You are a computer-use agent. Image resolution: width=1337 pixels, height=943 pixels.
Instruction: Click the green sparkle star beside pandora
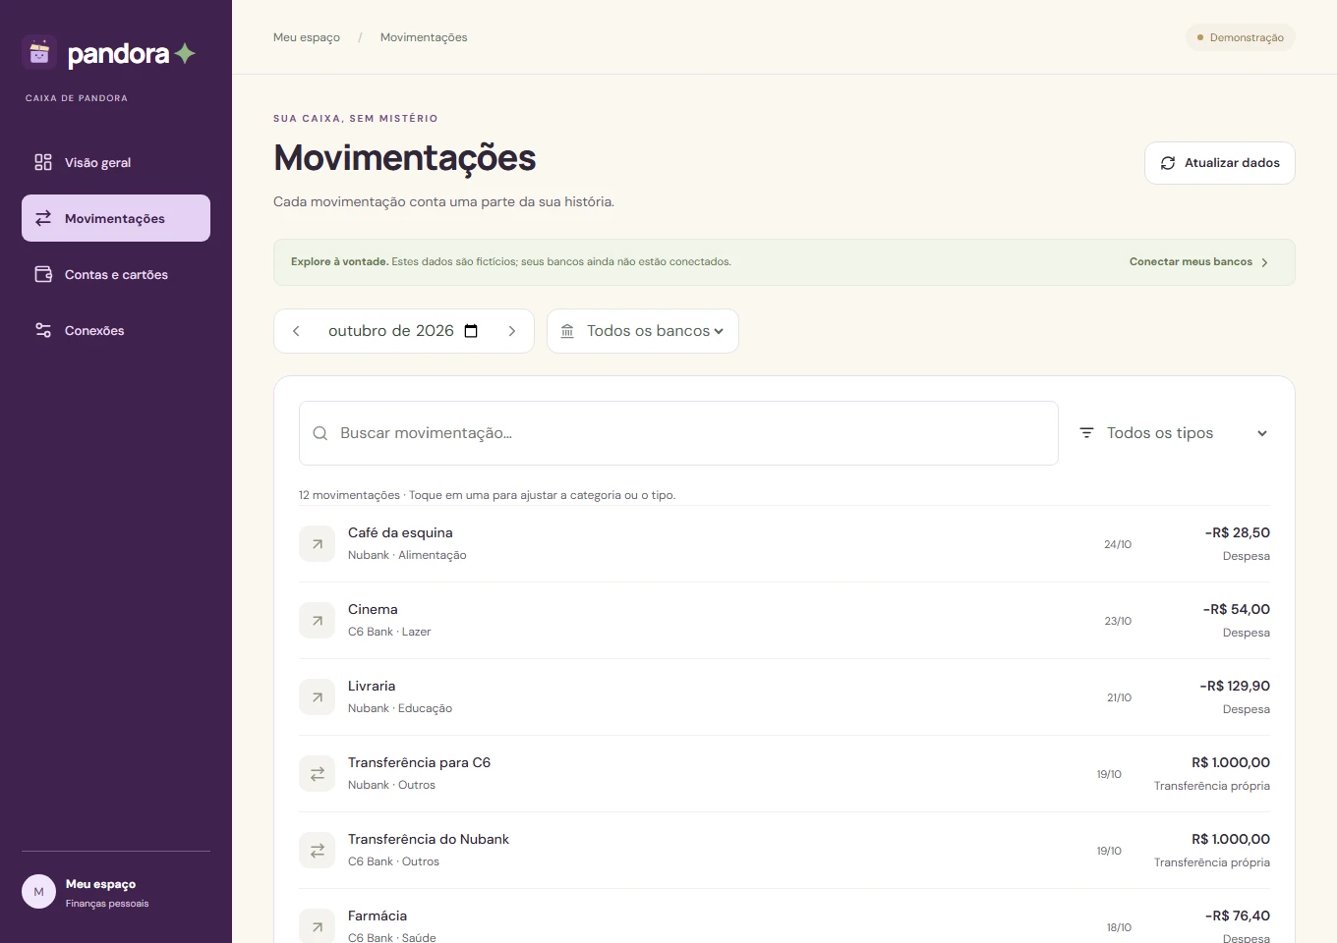click(x=185, y=54)
